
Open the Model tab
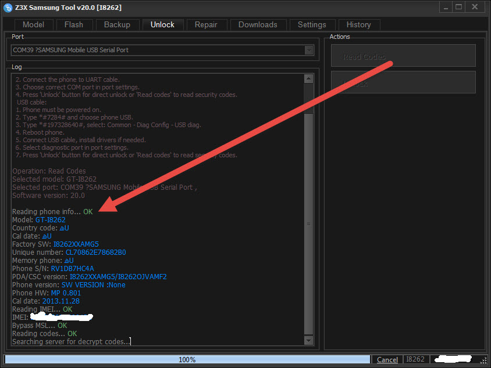tap(34, 25)
